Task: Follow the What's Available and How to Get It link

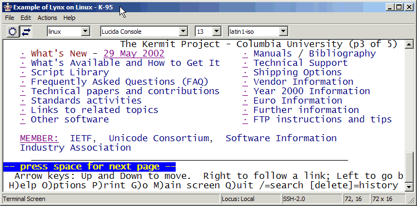Action: (125, 63)
